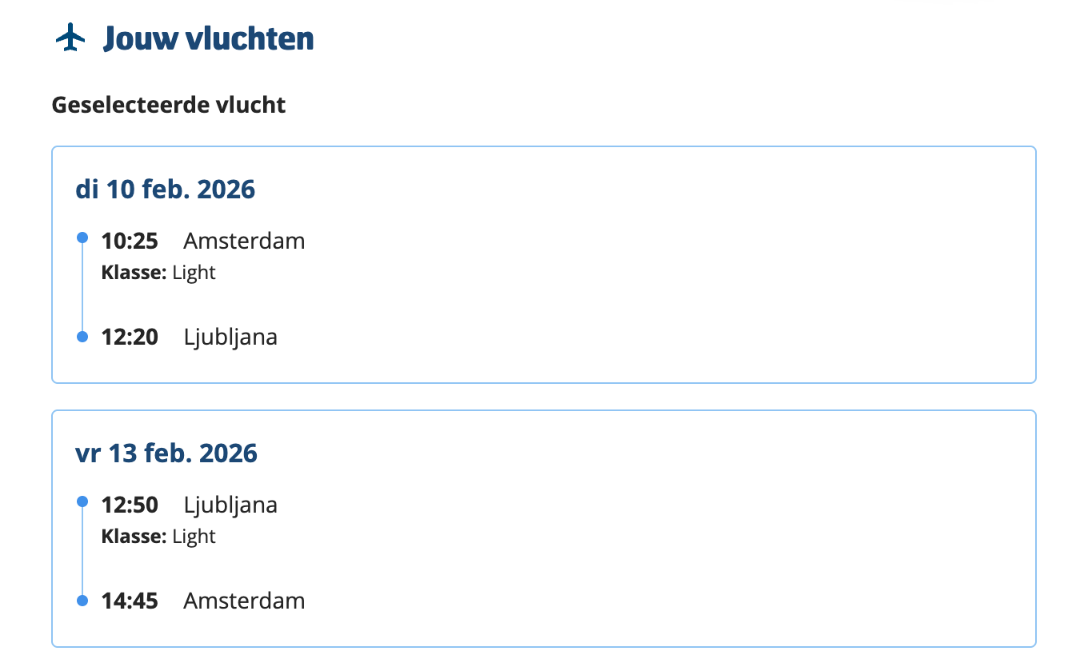Click the 14:45 arrival time
Screen dimensions: 1080x667
tap(130, 601)
